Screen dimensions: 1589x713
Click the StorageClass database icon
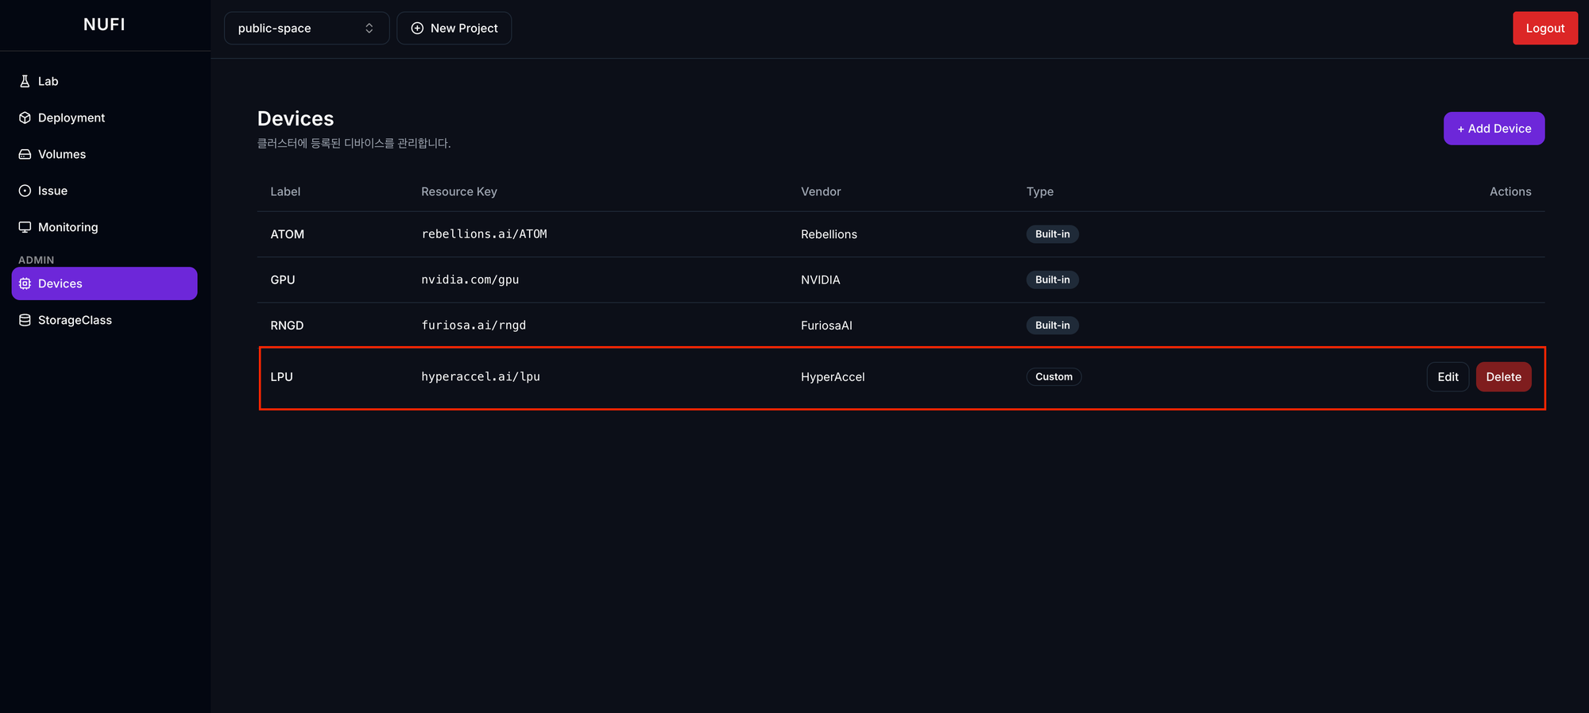point(25,320)
